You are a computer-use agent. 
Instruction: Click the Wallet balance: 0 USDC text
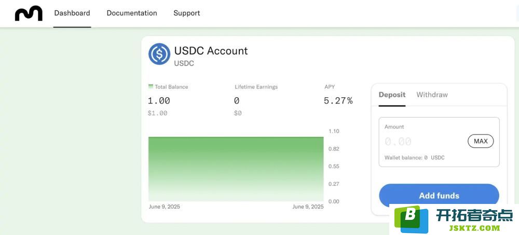coord(414,158)
